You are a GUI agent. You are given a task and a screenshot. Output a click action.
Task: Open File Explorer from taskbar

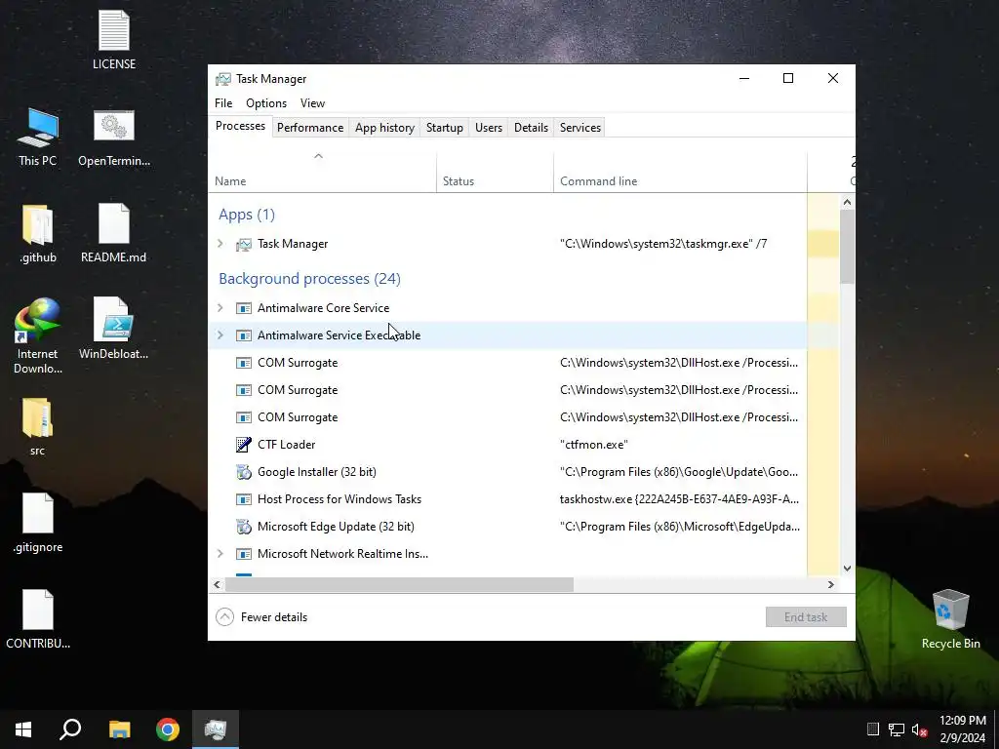(x=119, y=729)
